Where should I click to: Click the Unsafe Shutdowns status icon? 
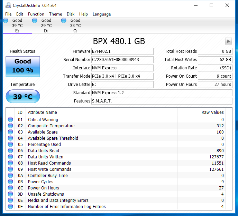point(10,194)
